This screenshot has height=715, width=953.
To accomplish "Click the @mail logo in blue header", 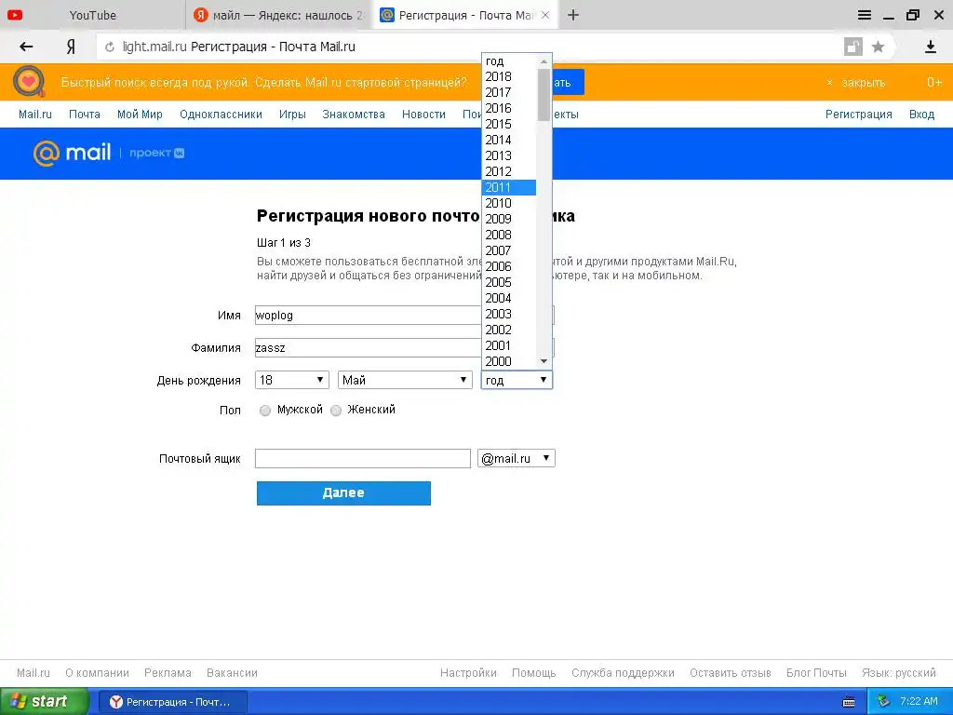I will click(x=73, y=153).
